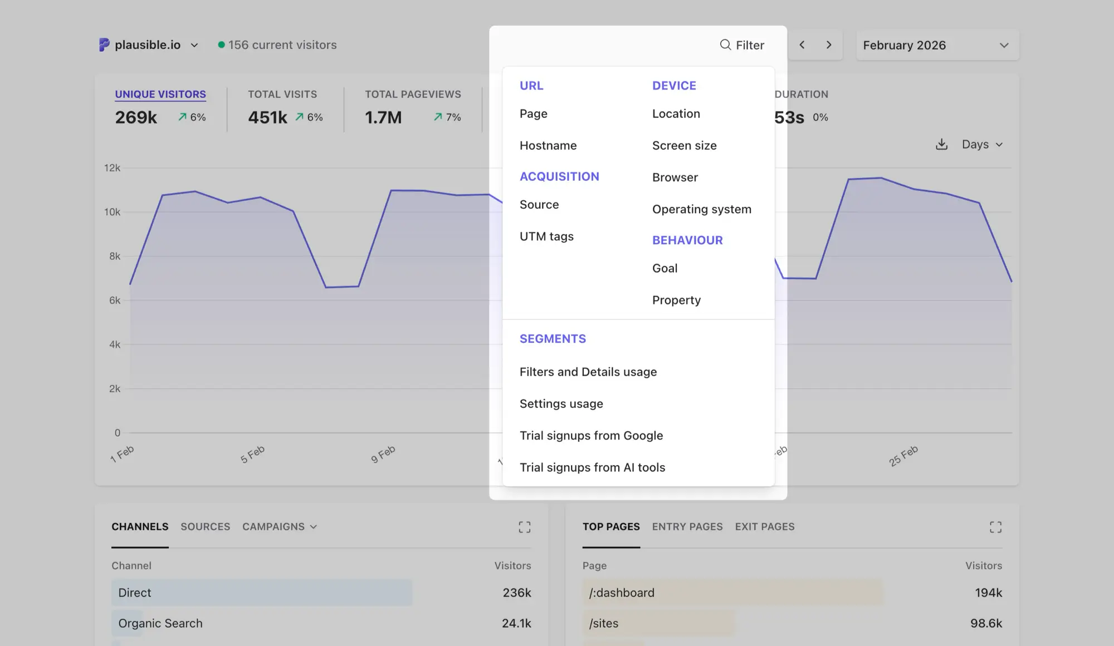Download chart data using export icon
The image size is (1114, 646).
click(941, 145)
